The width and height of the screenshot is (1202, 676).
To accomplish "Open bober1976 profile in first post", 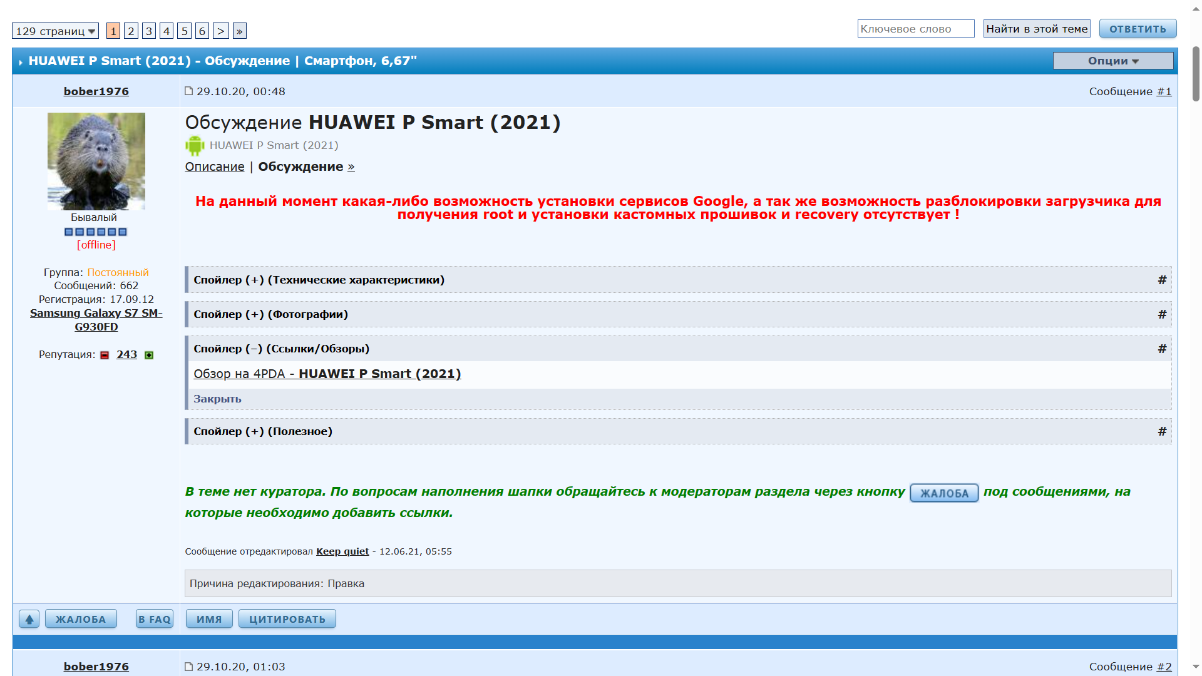I will (x=96, y=91).
